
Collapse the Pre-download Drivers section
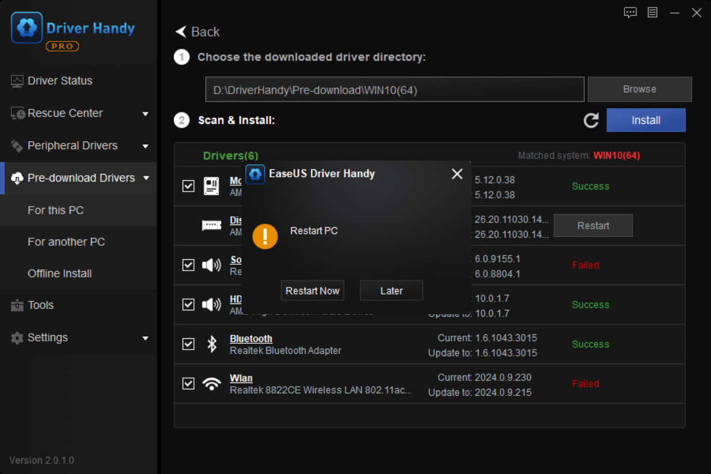[145, 178]
